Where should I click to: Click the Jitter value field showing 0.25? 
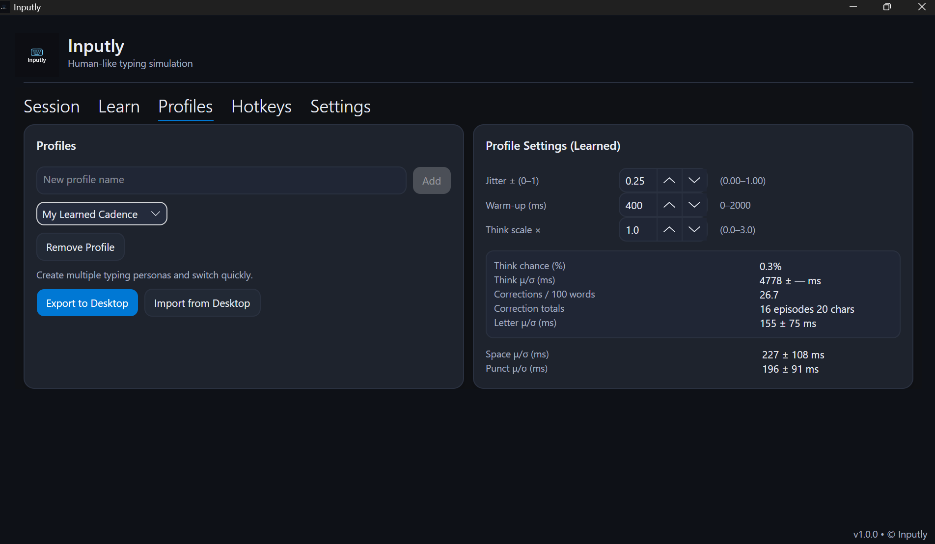click(x=637, y=181)
